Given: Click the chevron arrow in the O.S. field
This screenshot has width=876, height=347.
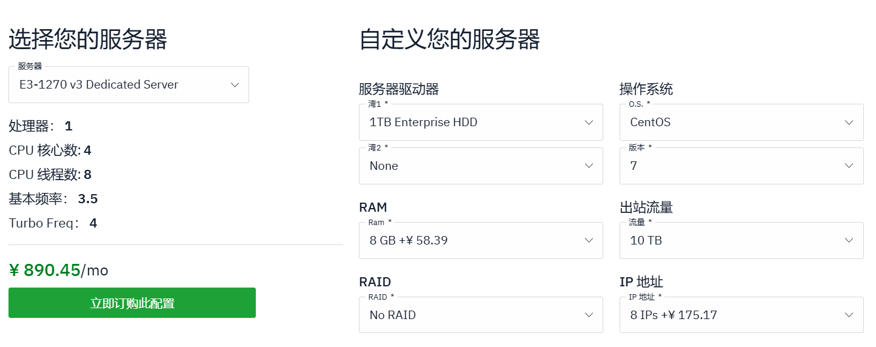Looking at the screenshot, I should coord(849,123).
